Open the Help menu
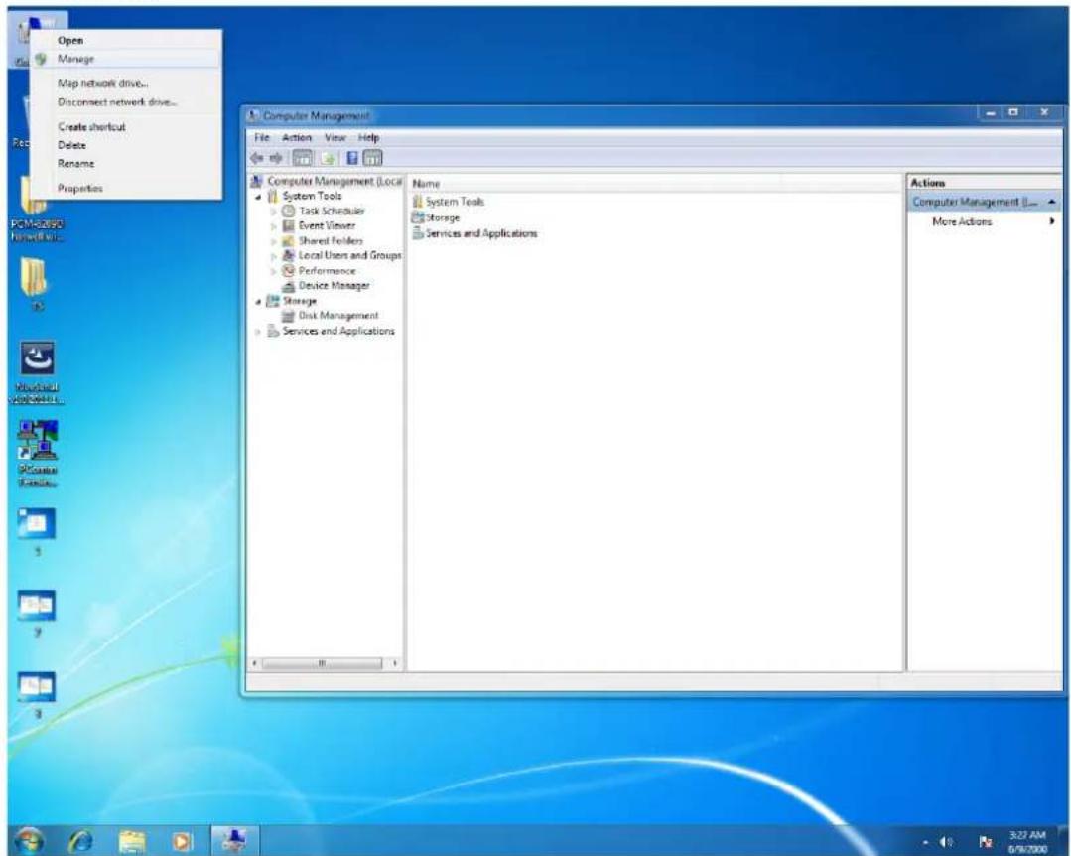 pos(369,138)
